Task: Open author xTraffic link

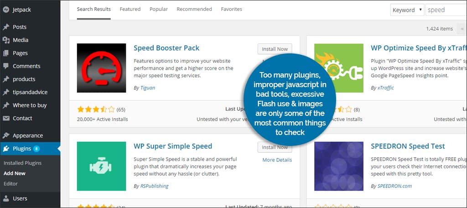Action: pyautogui.click(x=386, y=88)
